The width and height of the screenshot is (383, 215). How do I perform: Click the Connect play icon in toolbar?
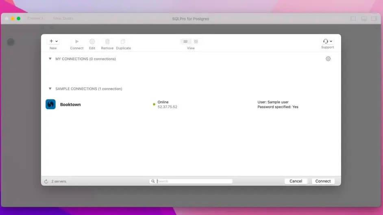coord(77,41)
